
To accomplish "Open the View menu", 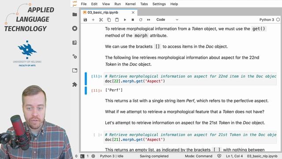I will coord(106,4).
